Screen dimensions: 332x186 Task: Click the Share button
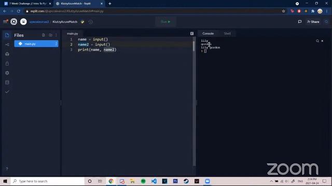coord(313,22)
